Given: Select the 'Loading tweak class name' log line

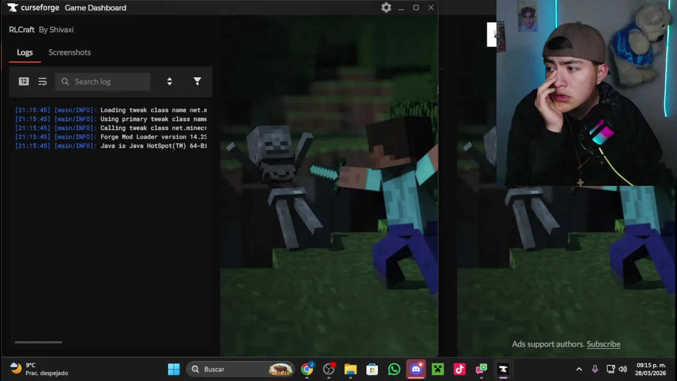Looking at the screenshot, I should (x=111, y=110).
